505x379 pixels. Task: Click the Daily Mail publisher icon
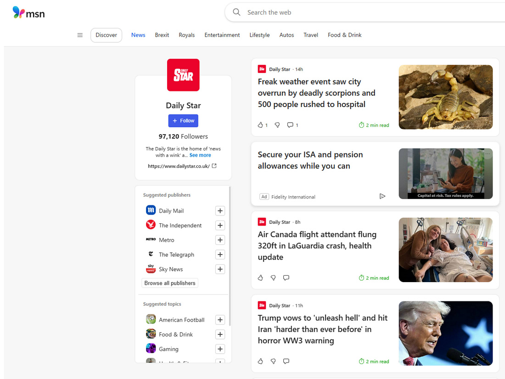[151, 210]
